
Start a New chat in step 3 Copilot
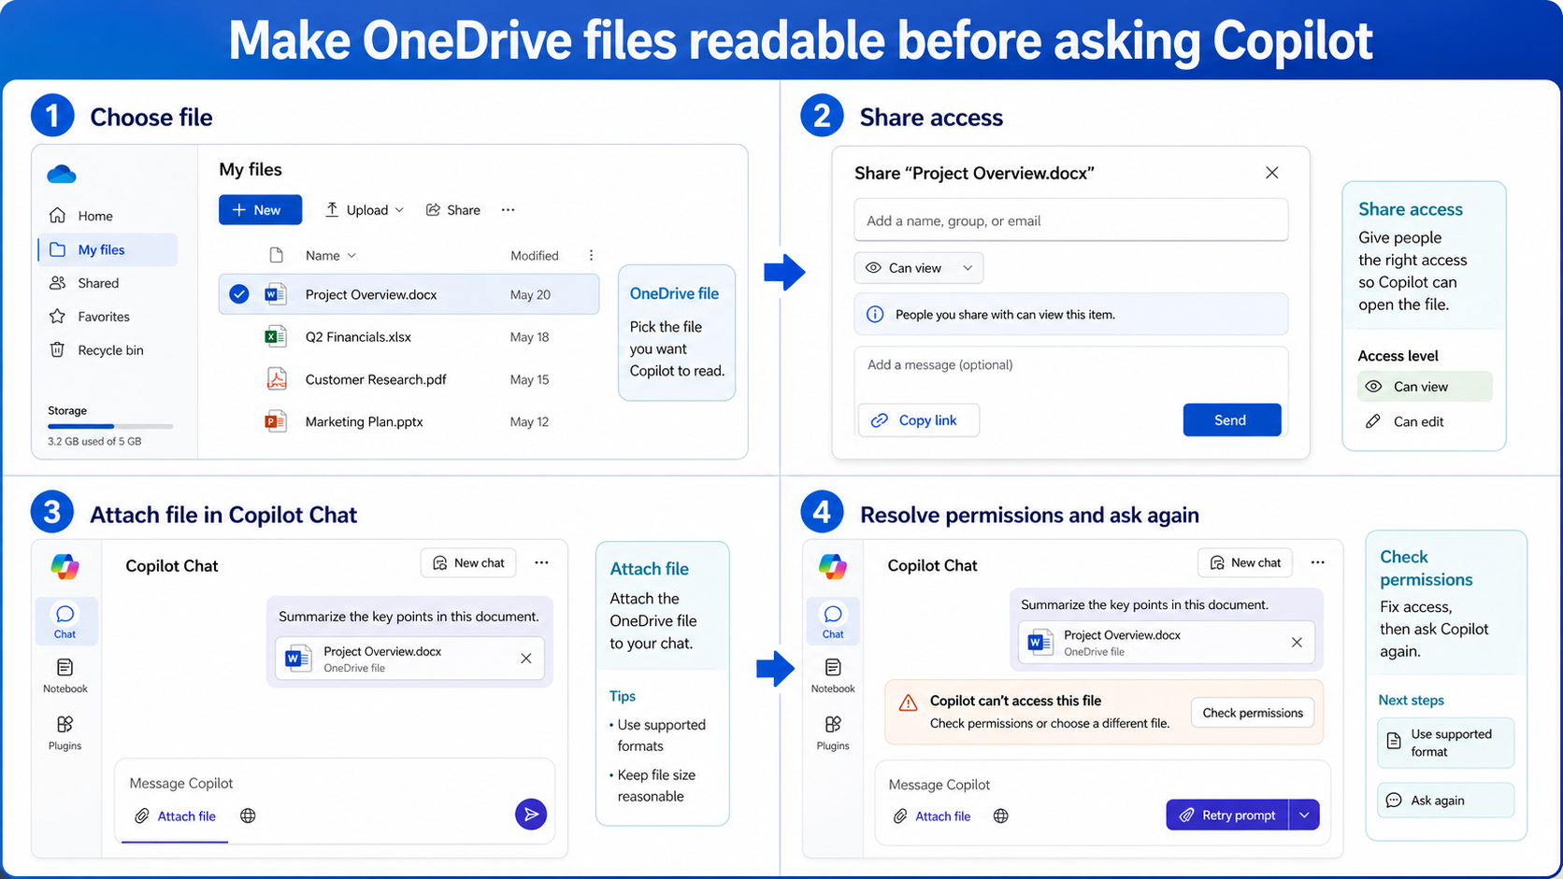point(468,563)
